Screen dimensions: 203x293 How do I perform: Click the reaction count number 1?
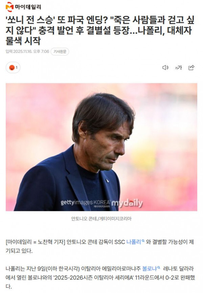click(17, 67)
